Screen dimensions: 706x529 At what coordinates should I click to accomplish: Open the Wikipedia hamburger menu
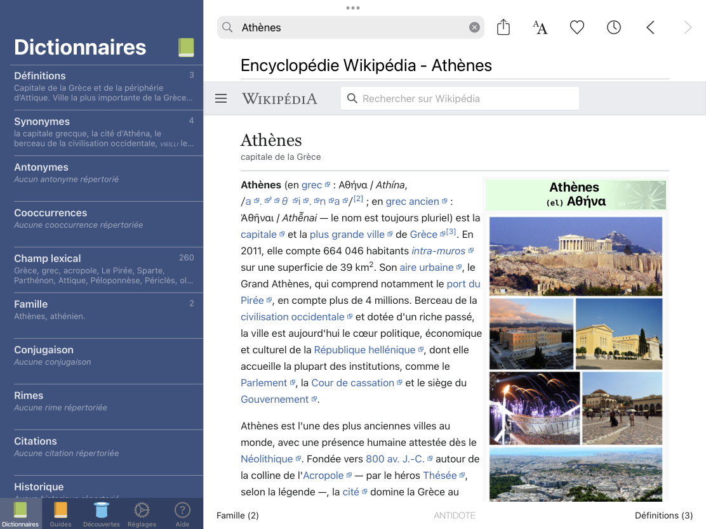coord(221,98)
